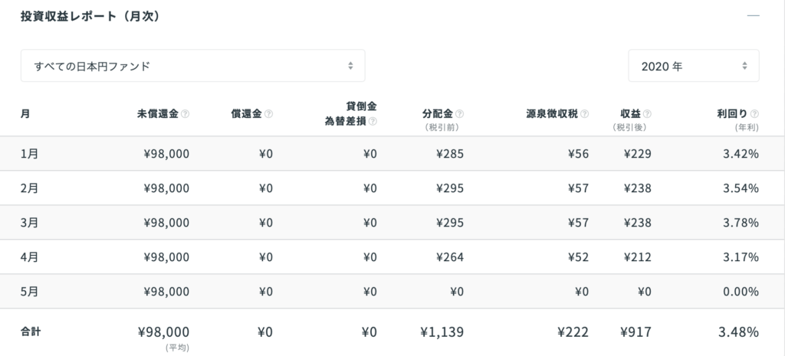Open the 2020 年 year selector
This screenshot has height=356, width=785.
[x=693, y=66]
